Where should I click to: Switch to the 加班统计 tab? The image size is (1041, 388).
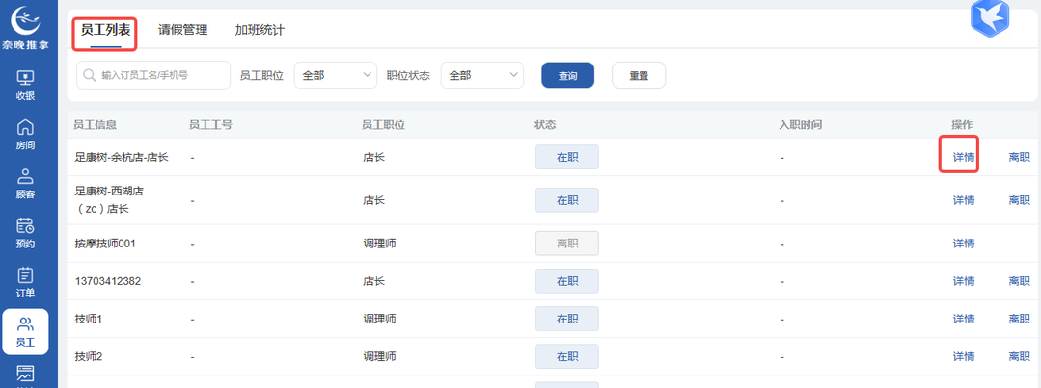pos(260,31)
